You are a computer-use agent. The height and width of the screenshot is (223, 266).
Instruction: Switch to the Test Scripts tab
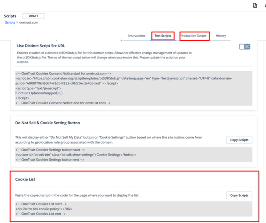[x=163, y=36]
